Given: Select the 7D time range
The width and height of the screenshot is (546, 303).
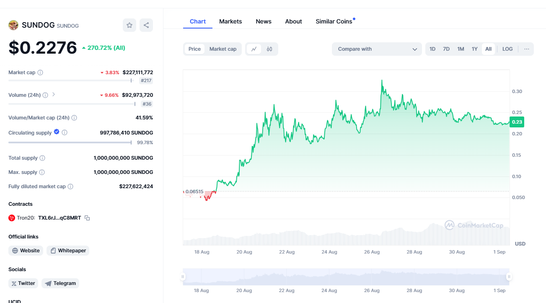Looking at the screenshot, I should coord(446,49).
